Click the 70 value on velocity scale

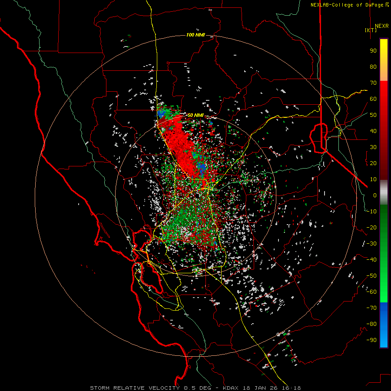tap(373, 83)
